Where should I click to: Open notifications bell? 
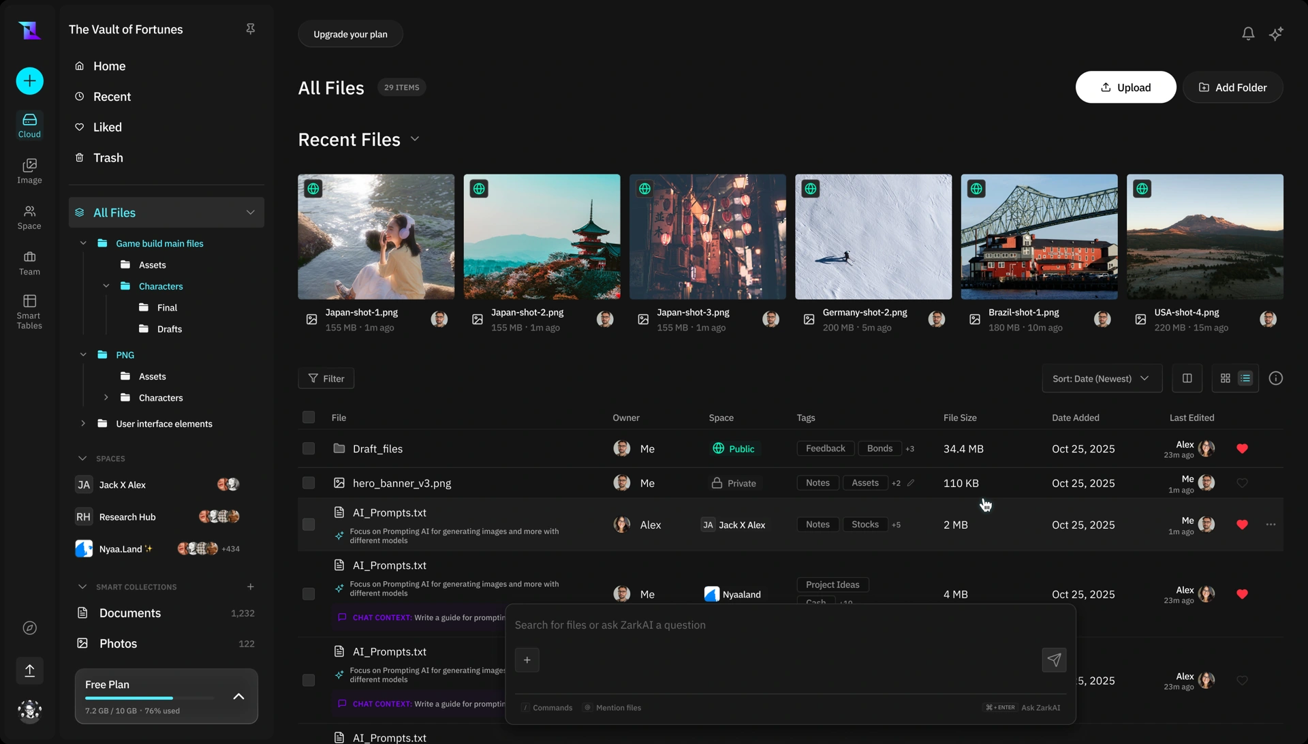pos(1248,33)
